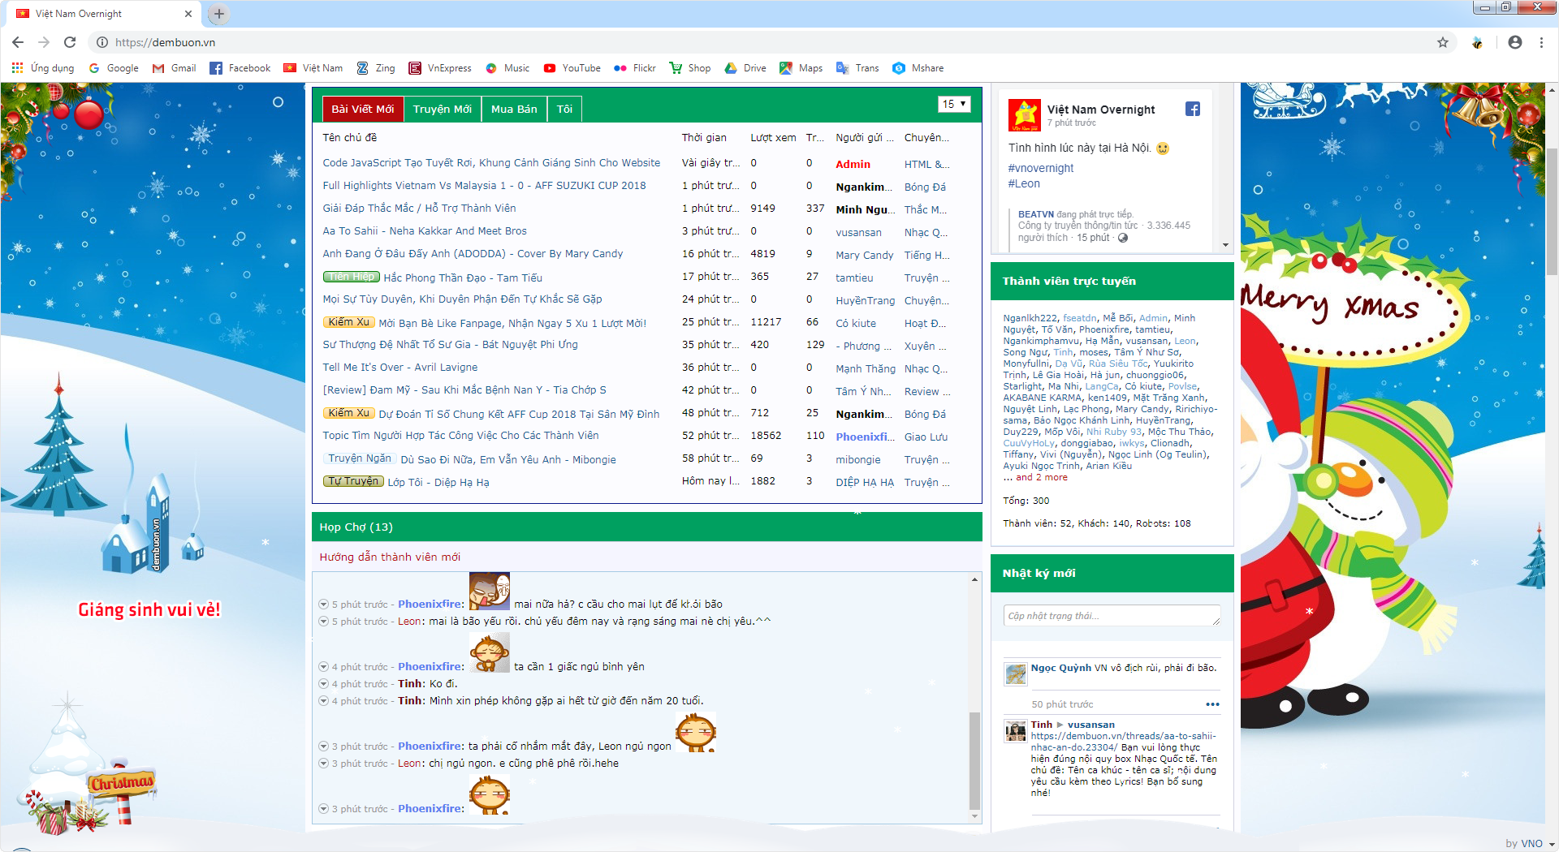Open the Google bookmark
The width and height of the screenshot is (1559, 852).
[x=114, y=68]
